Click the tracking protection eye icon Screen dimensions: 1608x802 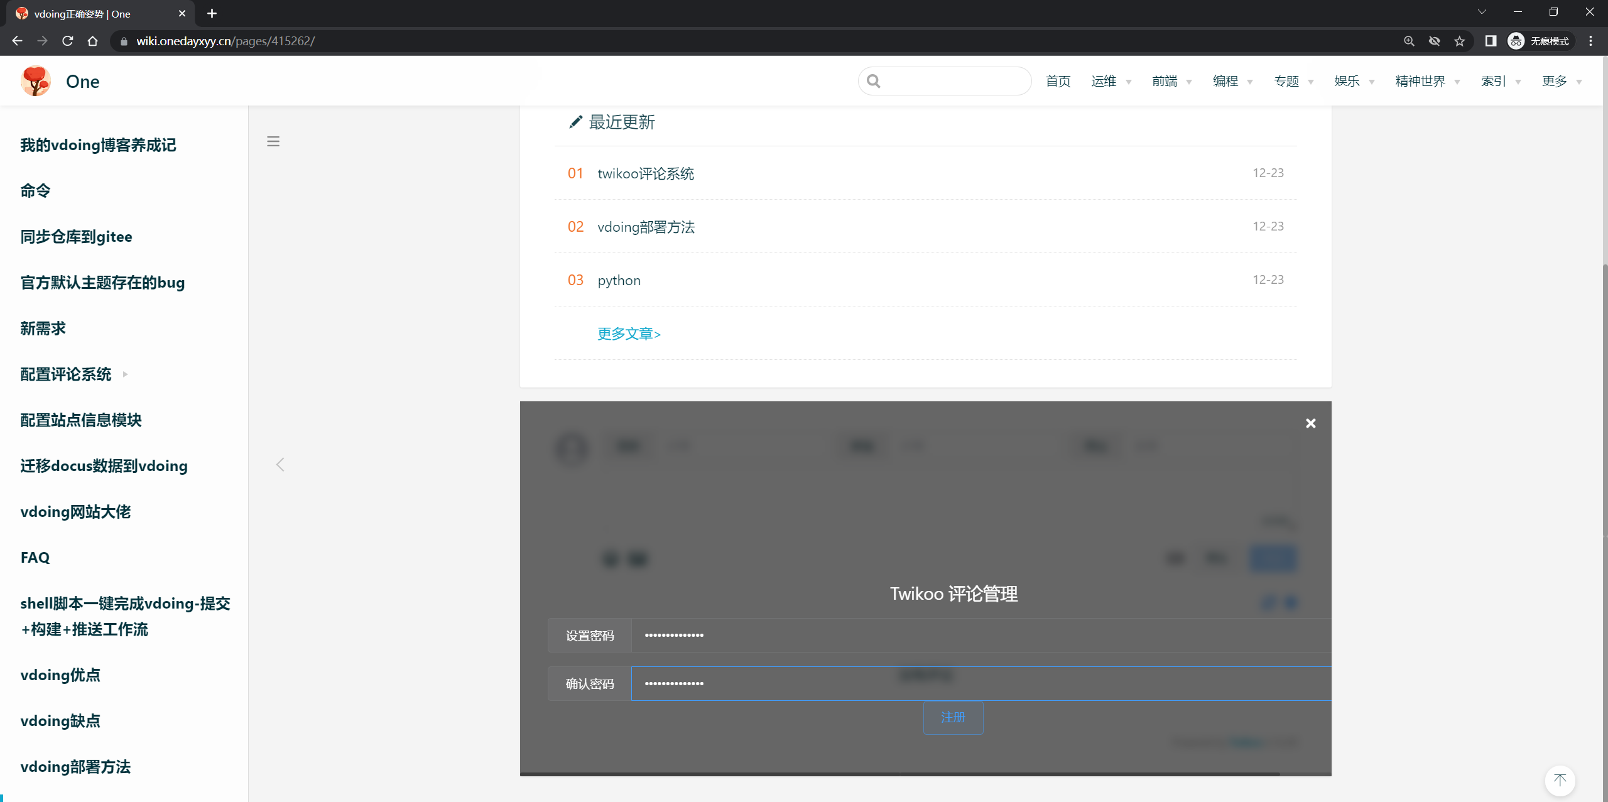1434,41
